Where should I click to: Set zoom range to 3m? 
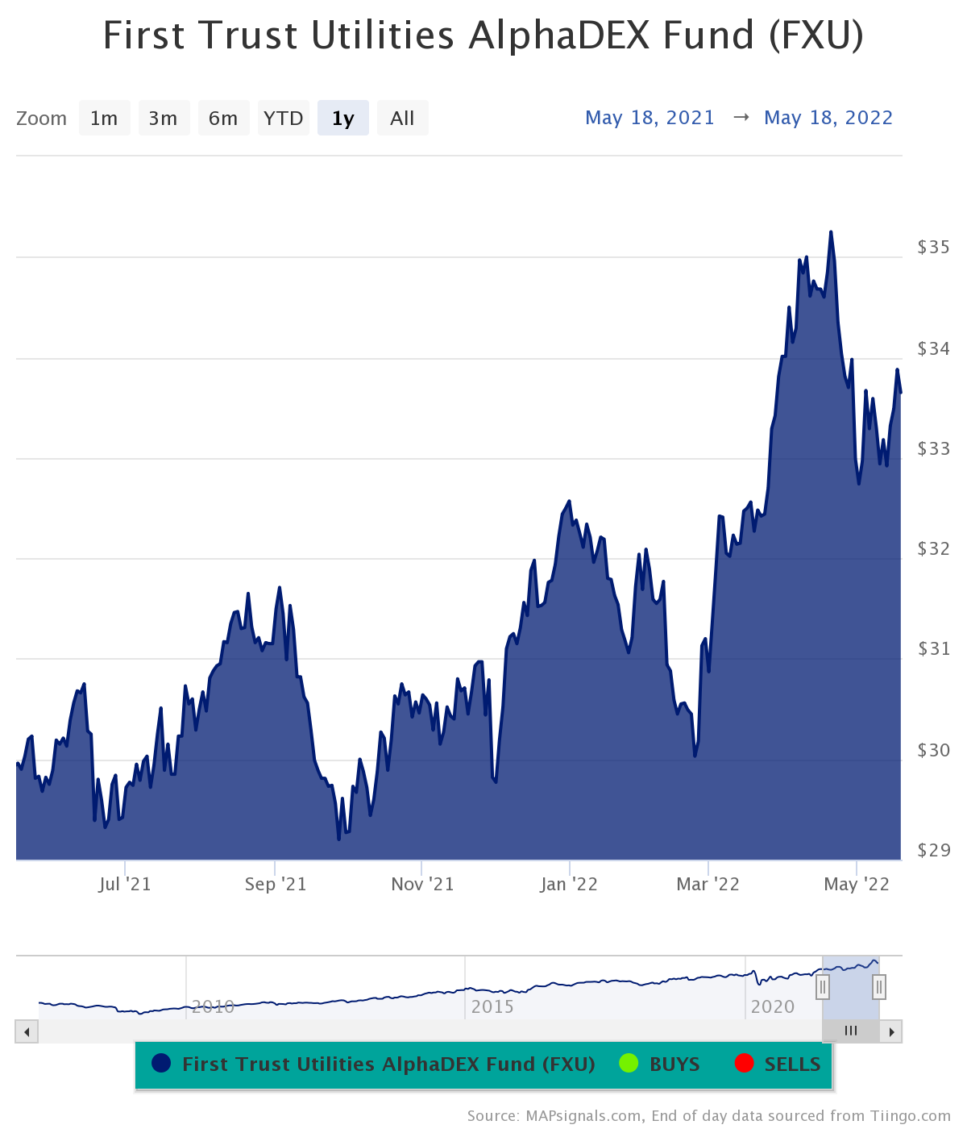(164, 119)
